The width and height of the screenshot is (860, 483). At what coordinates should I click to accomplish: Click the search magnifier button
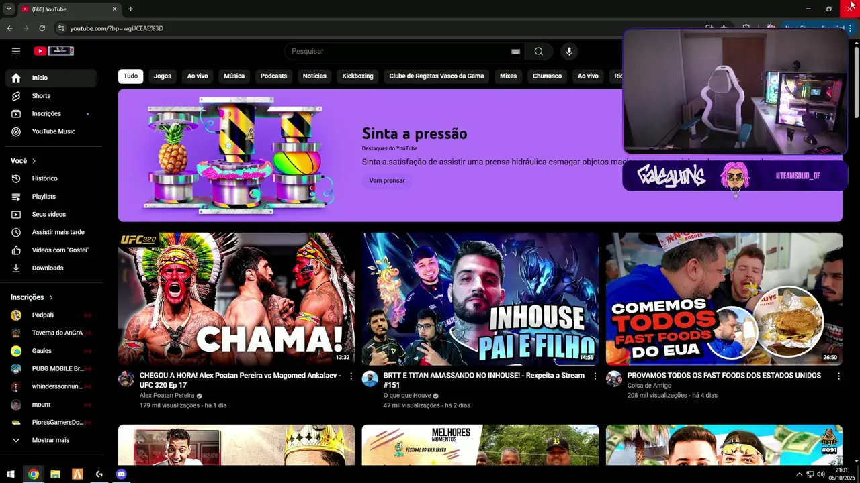539,52
